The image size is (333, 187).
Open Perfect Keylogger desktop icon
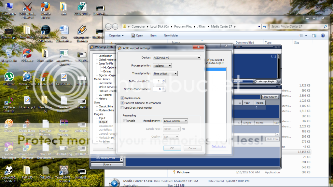click(x=64, y=127)
